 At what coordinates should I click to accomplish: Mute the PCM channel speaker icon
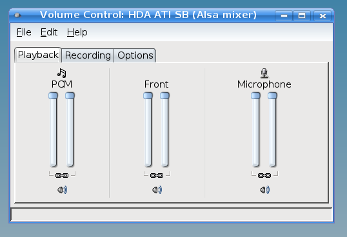click(62, 190)
